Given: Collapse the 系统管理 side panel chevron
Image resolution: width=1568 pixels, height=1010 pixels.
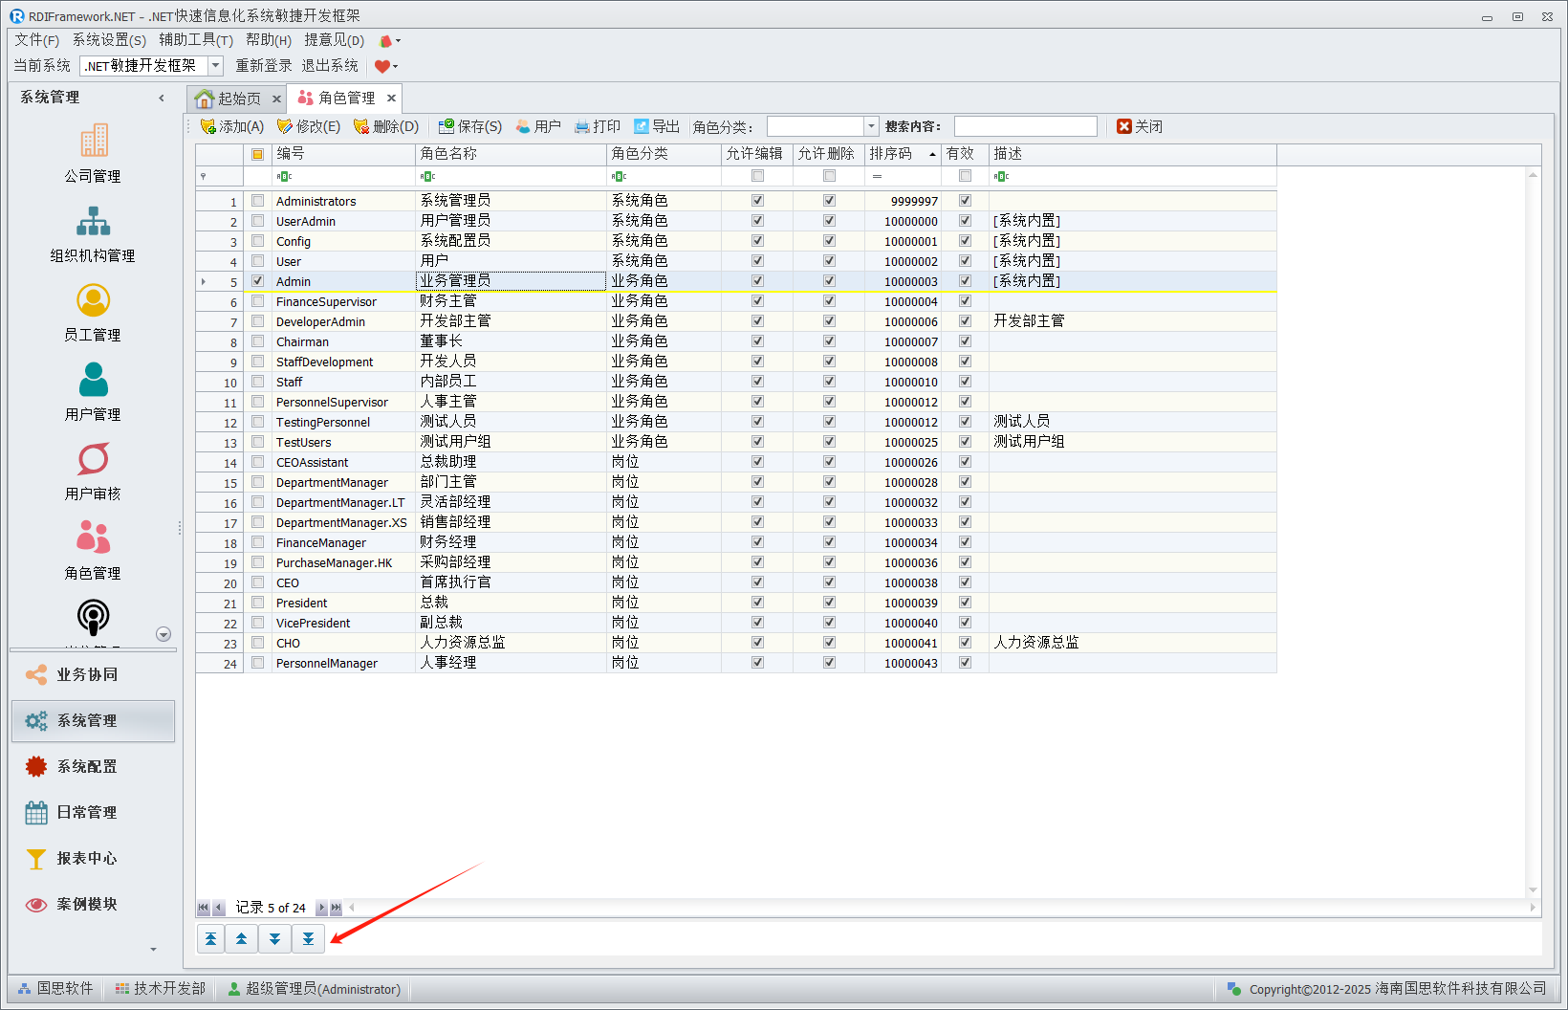Looking at the screenshot, I should click(x=162, y=98).
